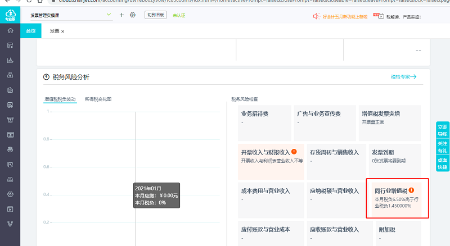The width and height of the screenshot is (450, 246).
Task: Open the 好会计五月新功能上新啦 announcement
Action: click(x=345, y=17)
